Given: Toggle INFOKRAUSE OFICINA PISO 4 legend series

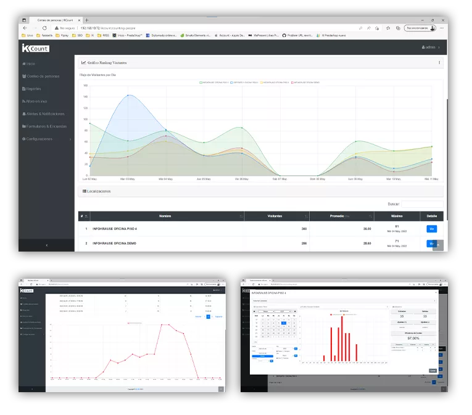Looking at the screenshot, I should pos(214,82).
